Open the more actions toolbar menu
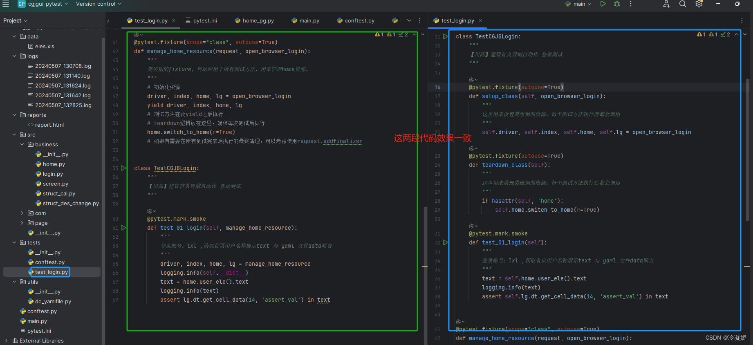Image resolution: width=753 pixels, height=345 pixels. click(x=631, y=4)
